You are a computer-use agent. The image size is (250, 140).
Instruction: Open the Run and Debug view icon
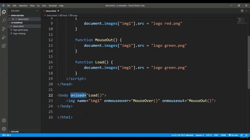click(4, 37)
